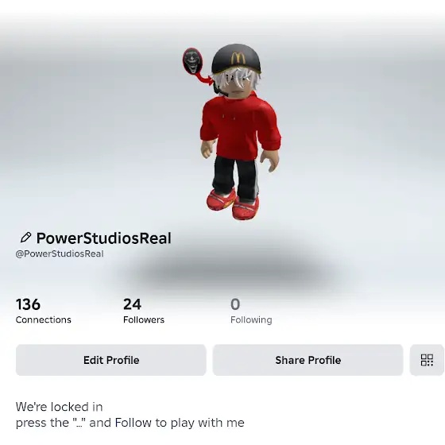The width and height of the screenshot is (445, 445).
Task: Click the McDonald's logo on avatar's cap
Action: (x=238, y=58)
